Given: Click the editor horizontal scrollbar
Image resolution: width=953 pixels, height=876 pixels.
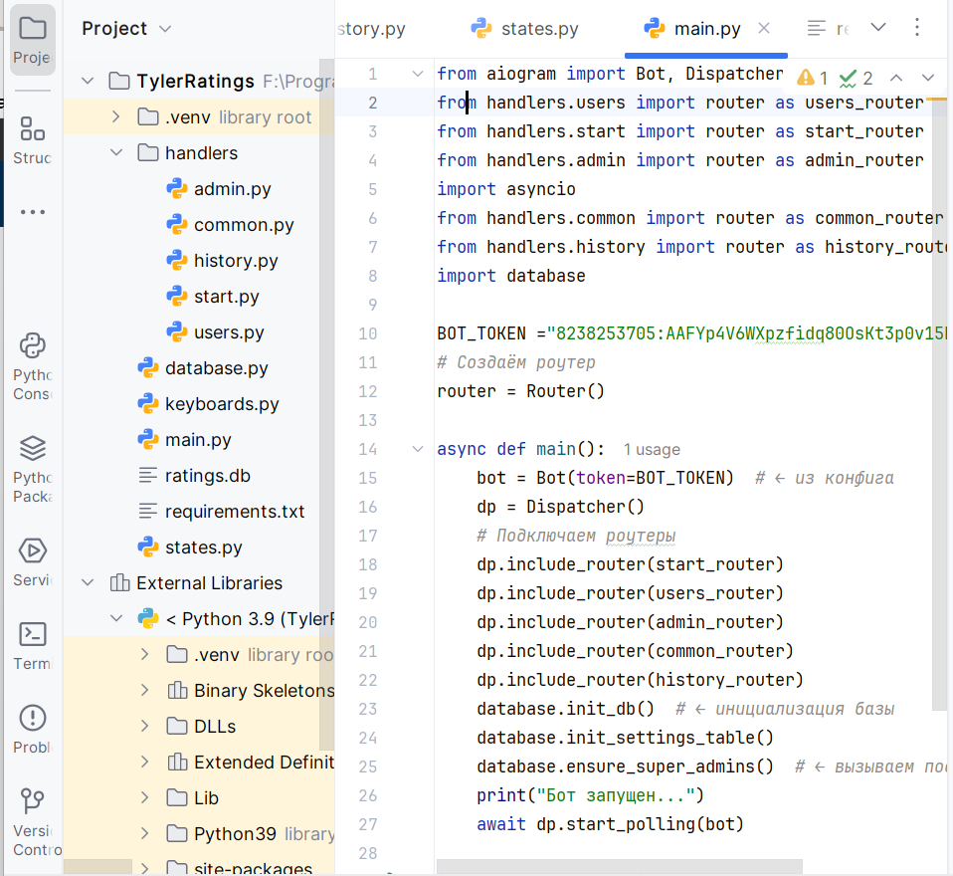Looking at the screenshot, I should 620,867.
